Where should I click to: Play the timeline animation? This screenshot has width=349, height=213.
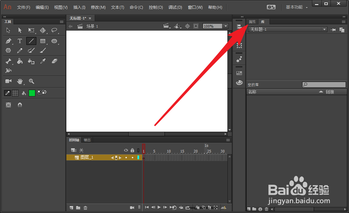159,207
